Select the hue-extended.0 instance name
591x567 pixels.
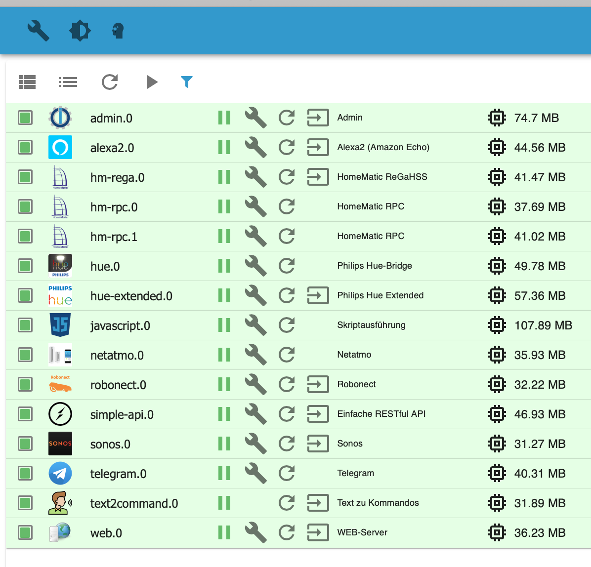[131, 296]
